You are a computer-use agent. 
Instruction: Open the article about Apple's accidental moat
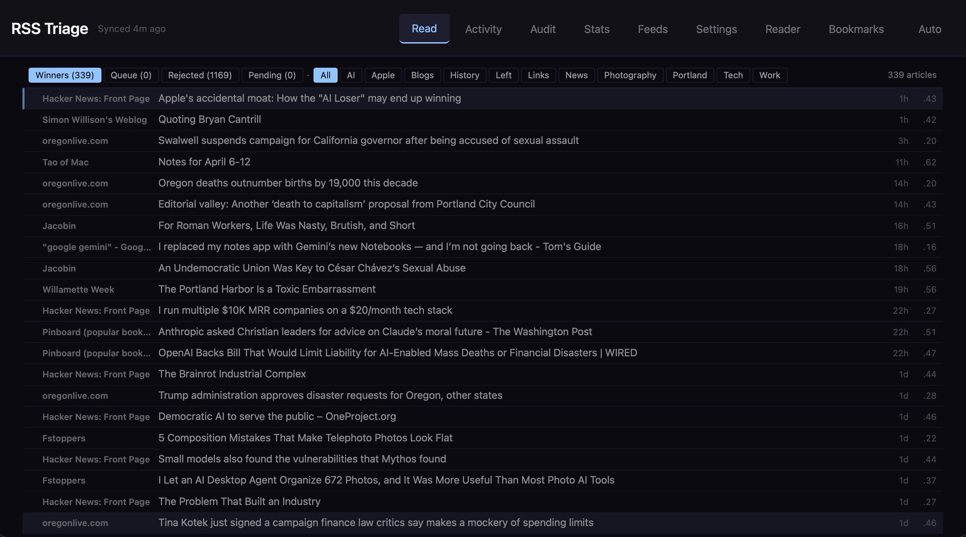309,98
